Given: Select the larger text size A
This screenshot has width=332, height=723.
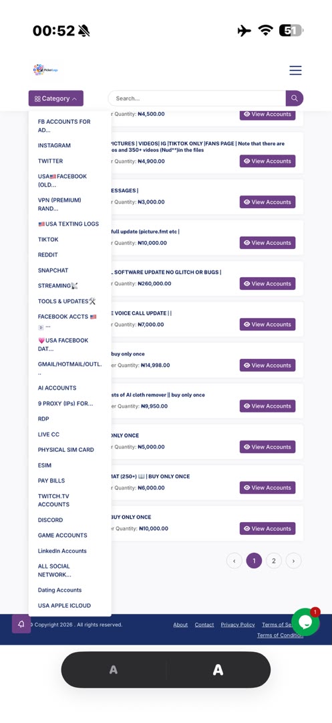Looking at the screenshot, I should (218, 670).
